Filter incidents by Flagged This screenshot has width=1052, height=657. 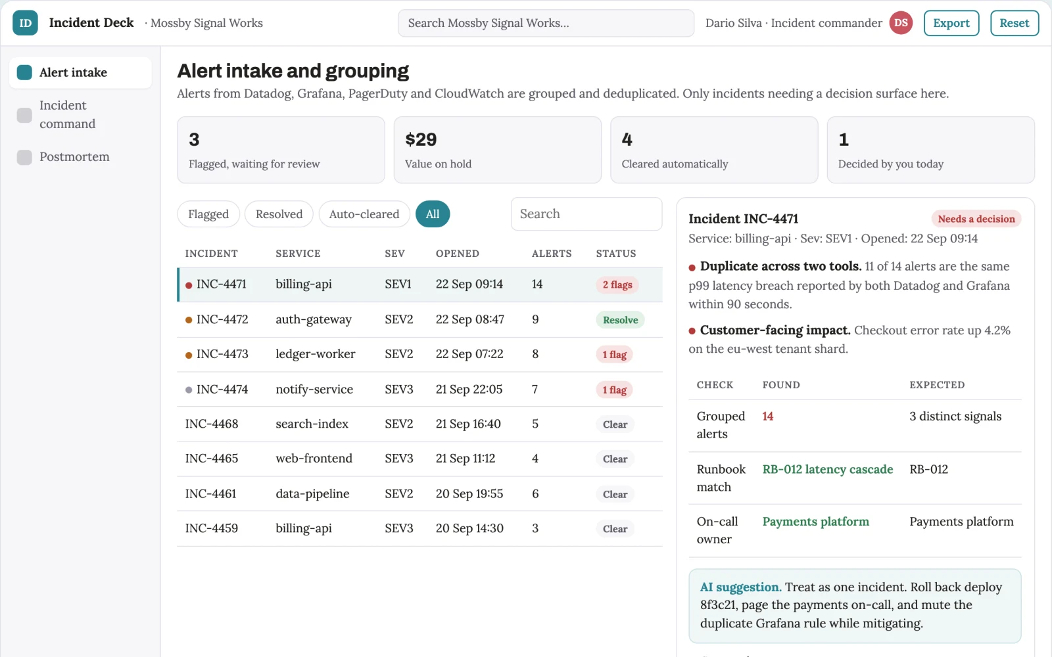208,214
